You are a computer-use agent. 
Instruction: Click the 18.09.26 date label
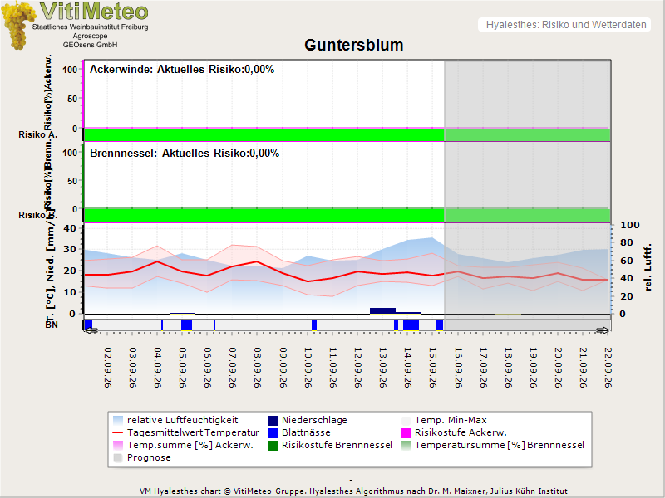coord(509,368)
